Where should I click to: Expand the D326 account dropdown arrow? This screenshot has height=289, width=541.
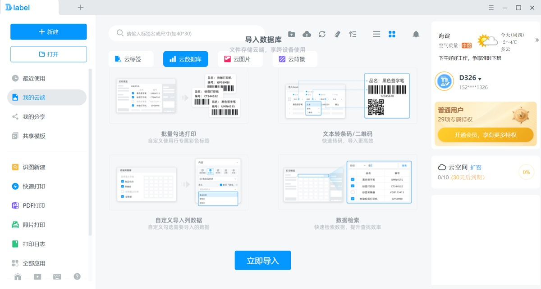[x=480, y=79]
